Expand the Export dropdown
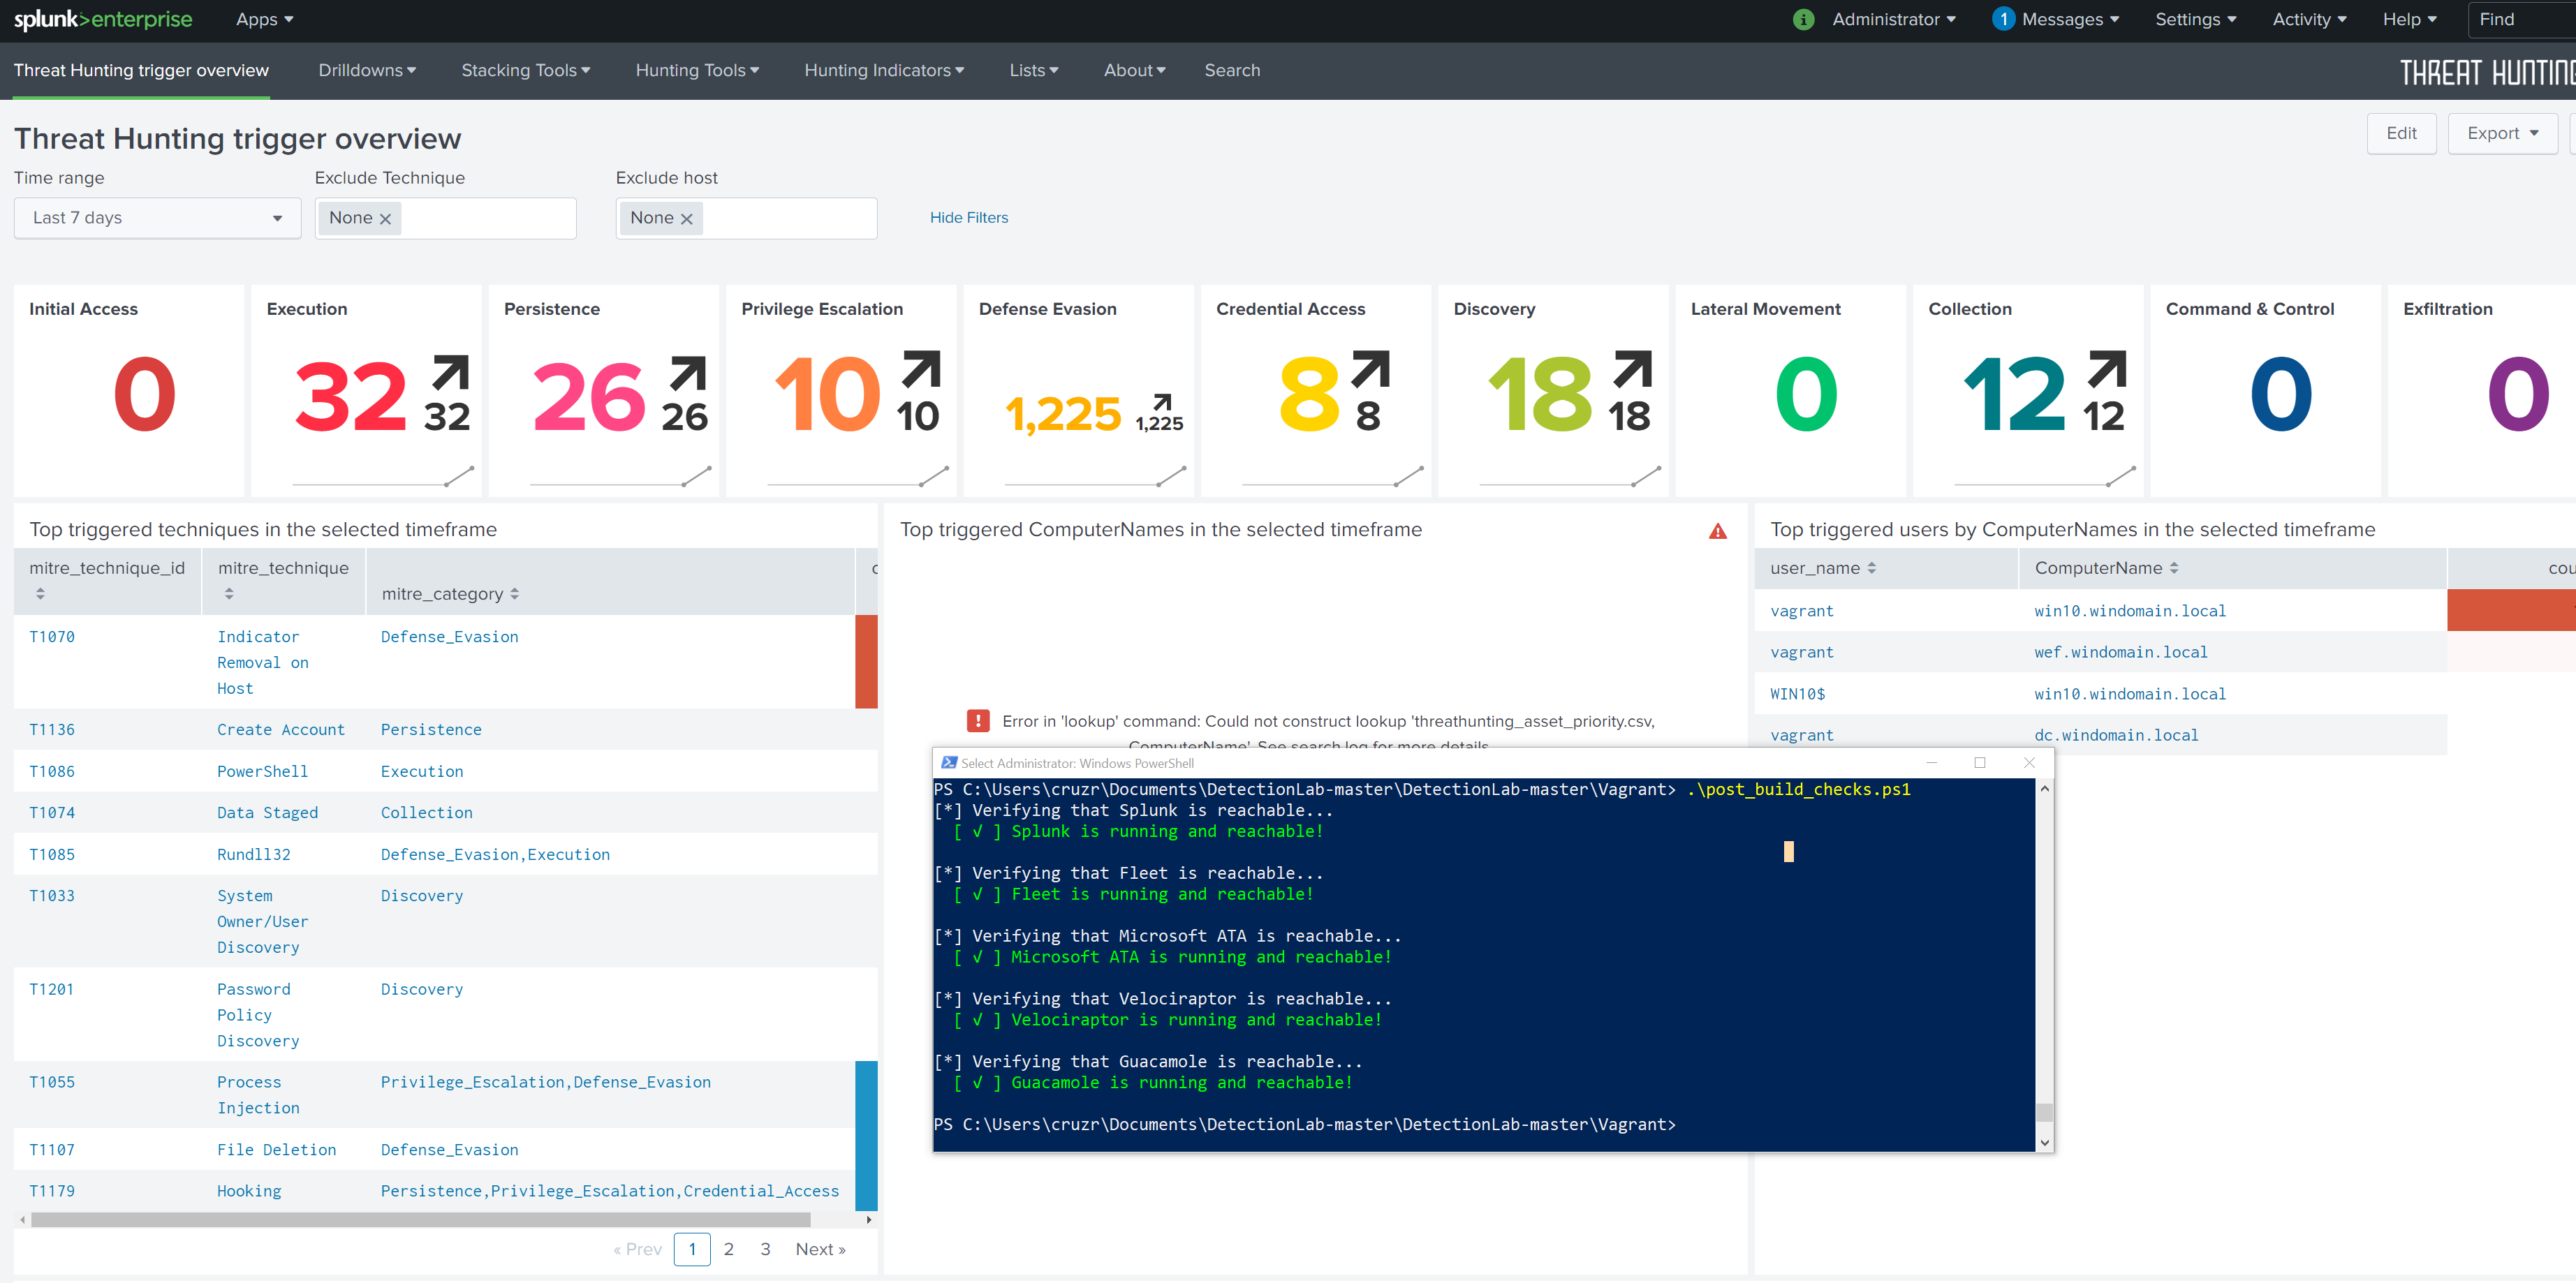Viewport: 2576px width, 1283px height. click(2503, 133)
